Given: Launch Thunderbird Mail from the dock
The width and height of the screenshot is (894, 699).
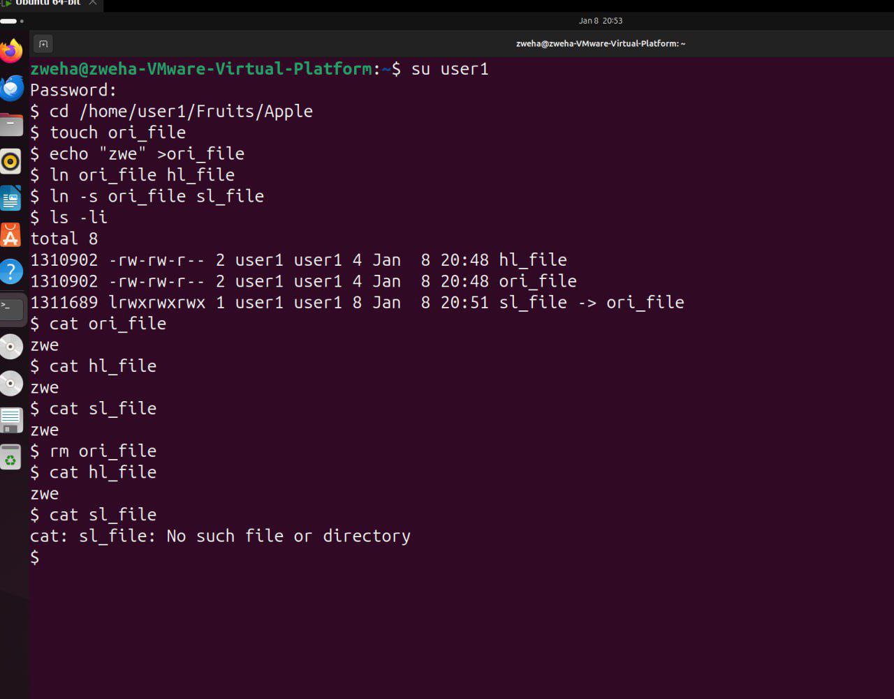Looking at the screenshot, I should tap(11, 89).
